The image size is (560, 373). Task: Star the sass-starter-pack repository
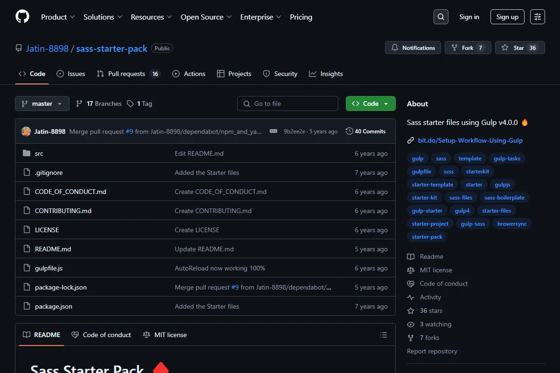pyautogui.click(x=520, y=48)
